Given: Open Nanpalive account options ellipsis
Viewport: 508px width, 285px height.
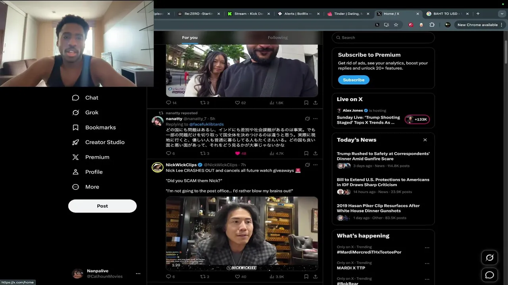Looking at the screenshot, I should click(138, 274).
